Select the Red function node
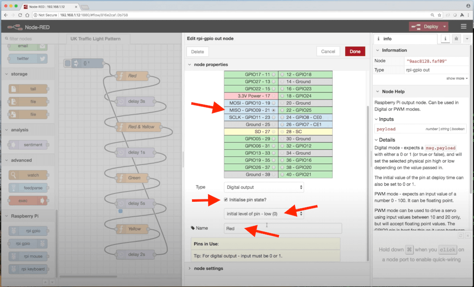 click(132, 76)
